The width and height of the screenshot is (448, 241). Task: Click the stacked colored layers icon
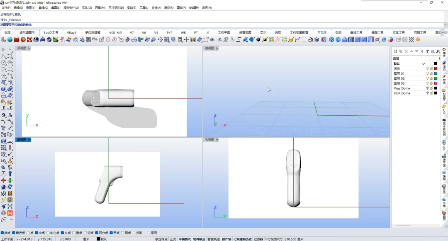point(377,40)
